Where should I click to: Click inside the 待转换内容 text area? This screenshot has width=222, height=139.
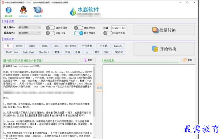point(48,101)
